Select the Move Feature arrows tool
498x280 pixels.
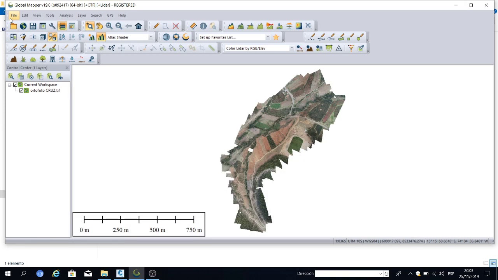pos(92,48)
